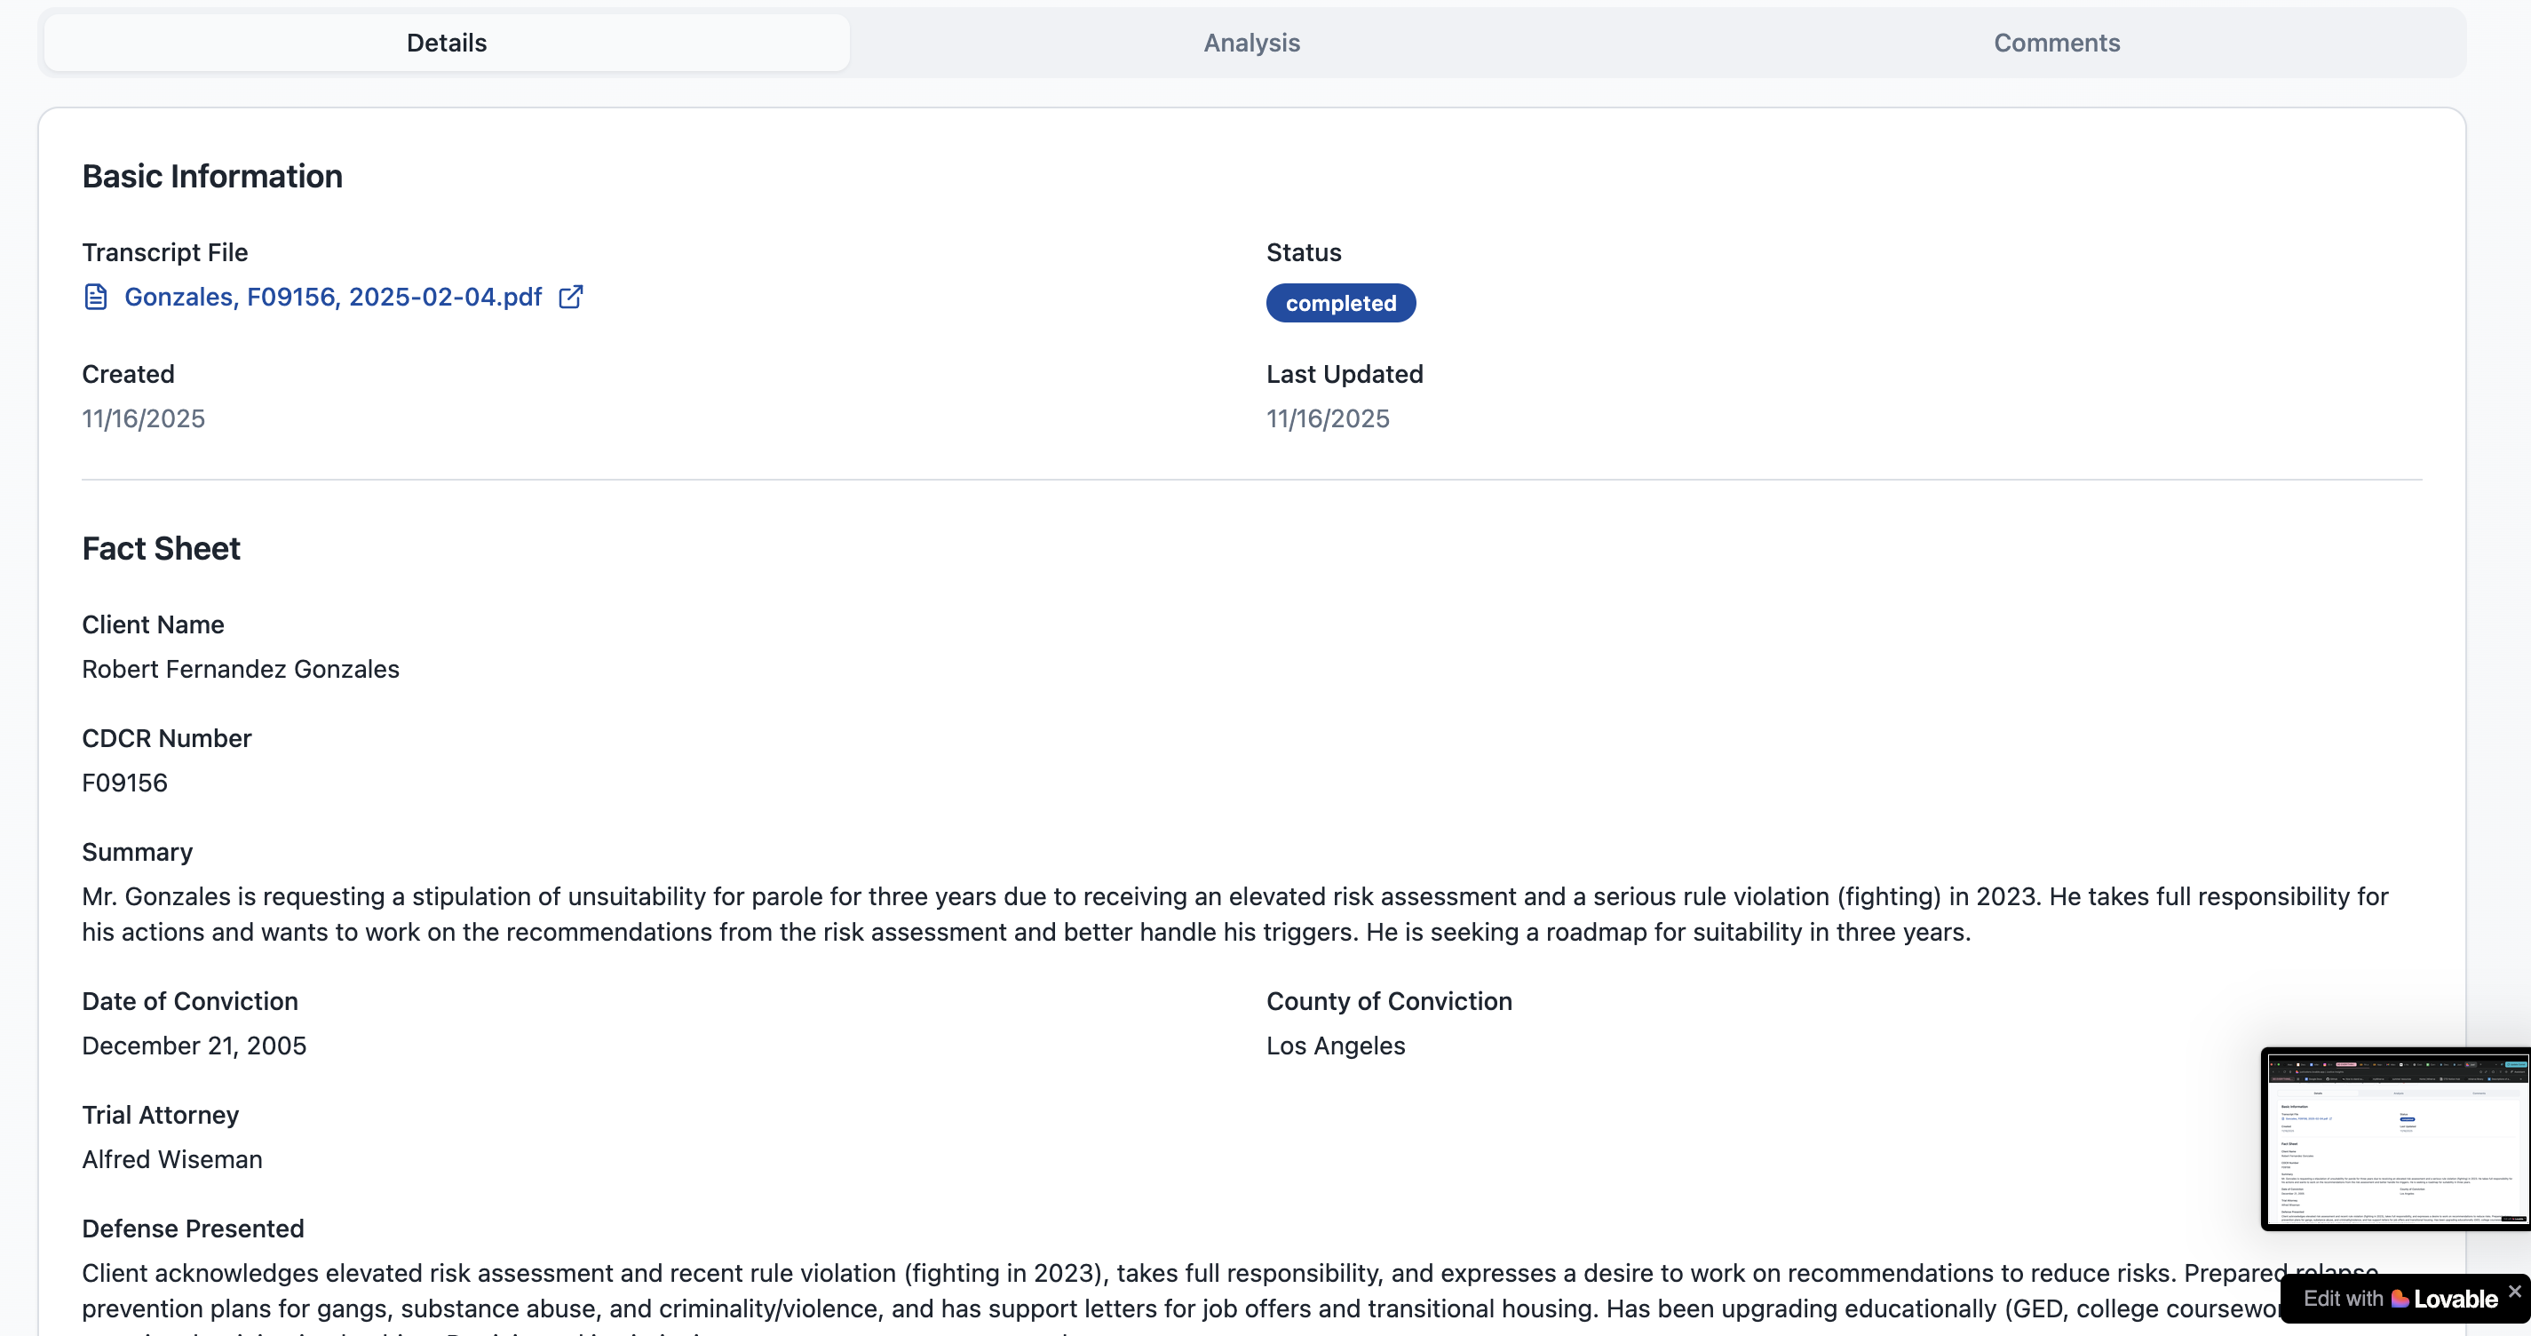The width and height of the screenshot is (2531, 1336).
Task: Click the Los Angeles county value
Action: point(1336,1046)
